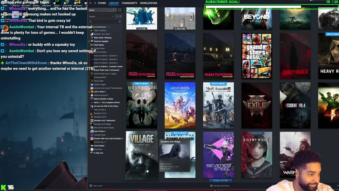Image resolution: width=339 pixels, height=191 pixels.
Task: Open the Silent Hill f cover
Action: point(257,155)
